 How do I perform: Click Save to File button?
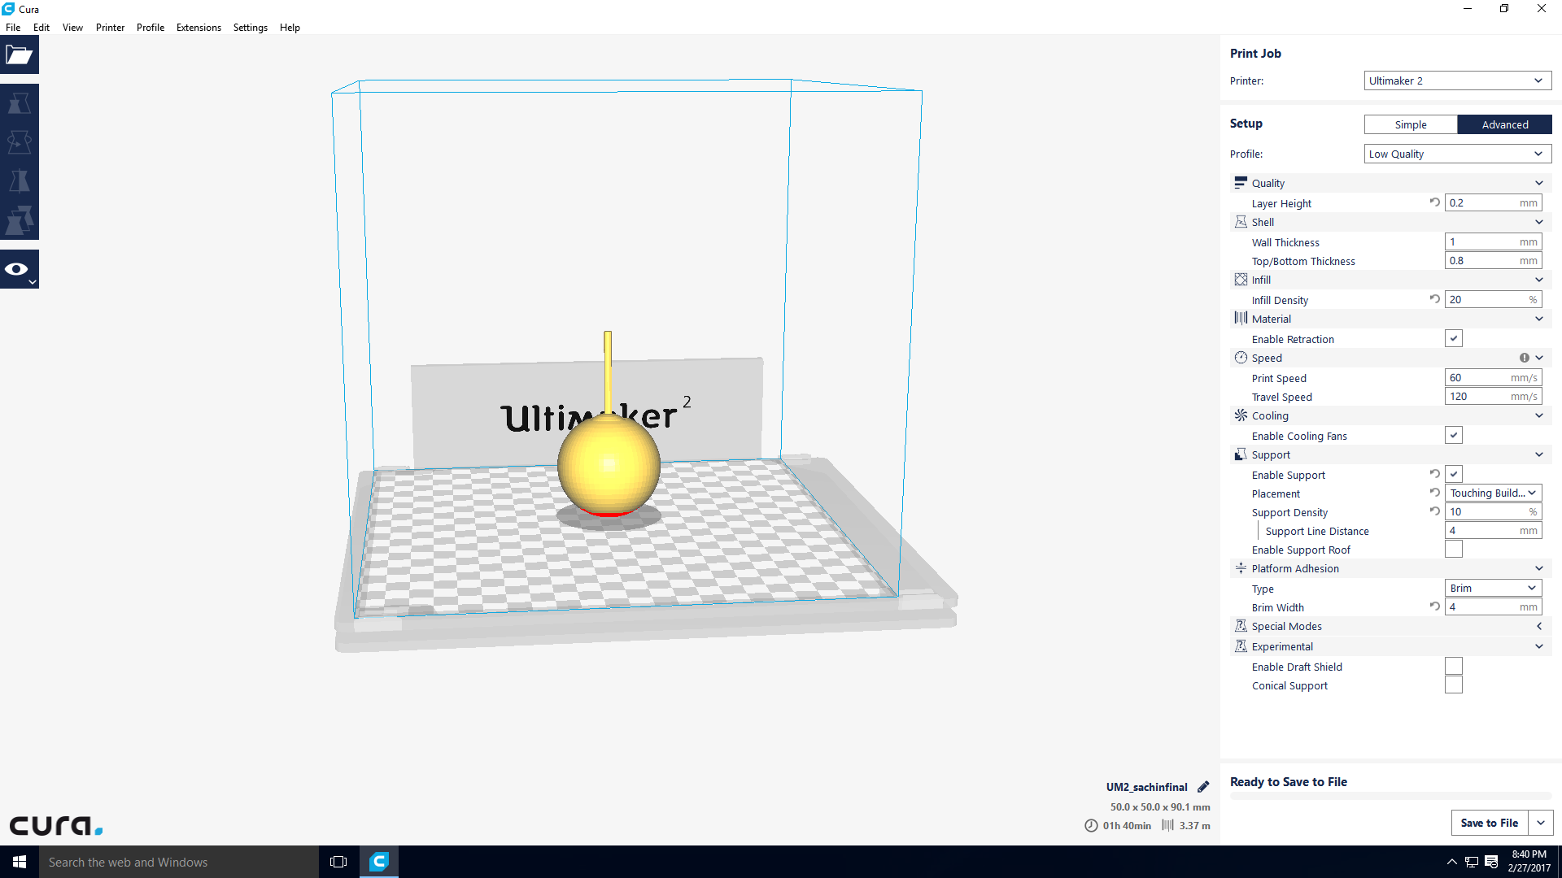[1490, 823]
